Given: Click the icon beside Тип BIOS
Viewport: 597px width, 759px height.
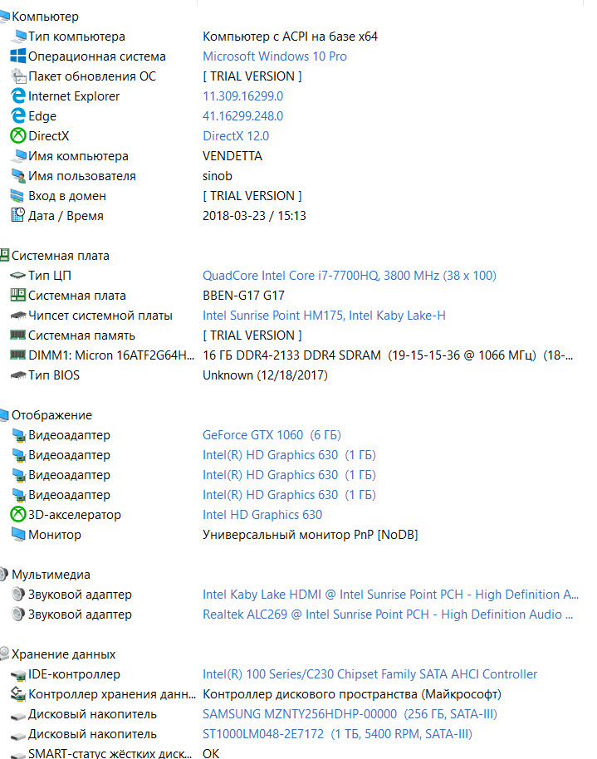Looking at the screenshot, I should click(18, 375).
